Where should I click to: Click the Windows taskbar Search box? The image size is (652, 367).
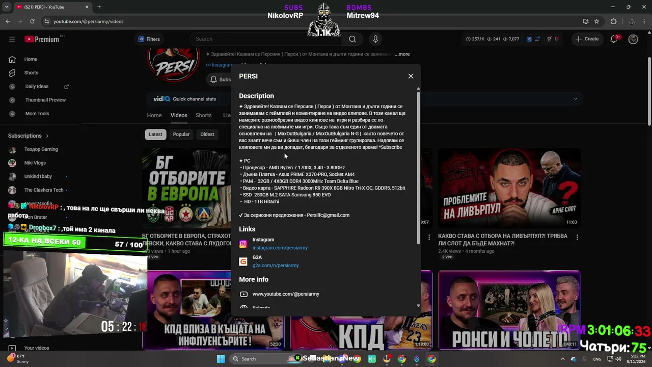click(258, 359)
